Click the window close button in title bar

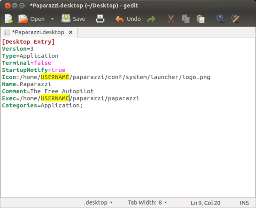point(8,6)
